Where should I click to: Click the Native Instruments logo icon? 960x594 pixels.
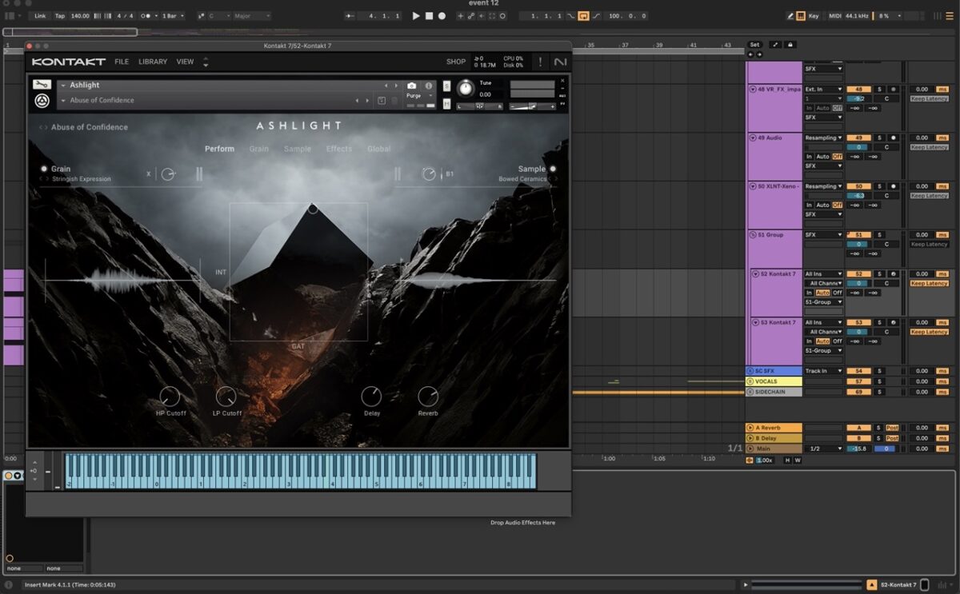[559, 62]
